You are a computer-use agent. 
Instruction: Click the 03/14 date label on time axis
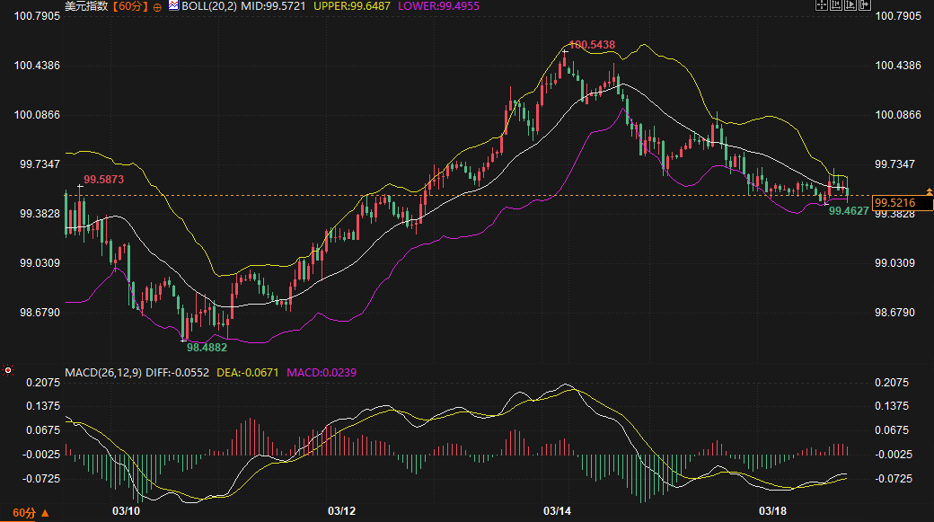click(557, 511)
